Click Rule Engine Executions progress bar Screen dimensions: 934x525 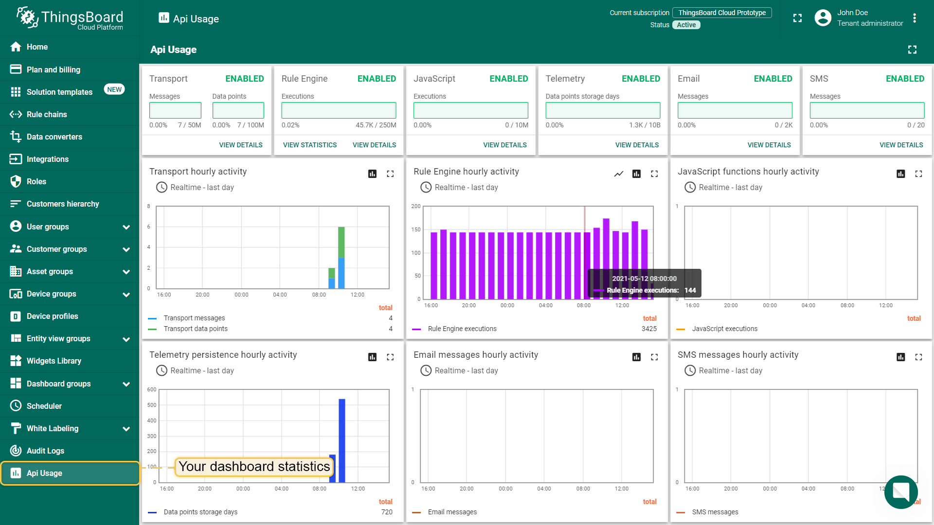click(339, 110)
